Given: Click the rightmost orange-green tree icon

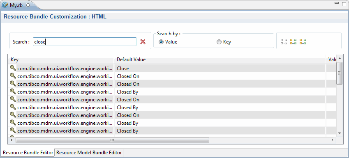Looking at the screenshot, I should point(303,41).
